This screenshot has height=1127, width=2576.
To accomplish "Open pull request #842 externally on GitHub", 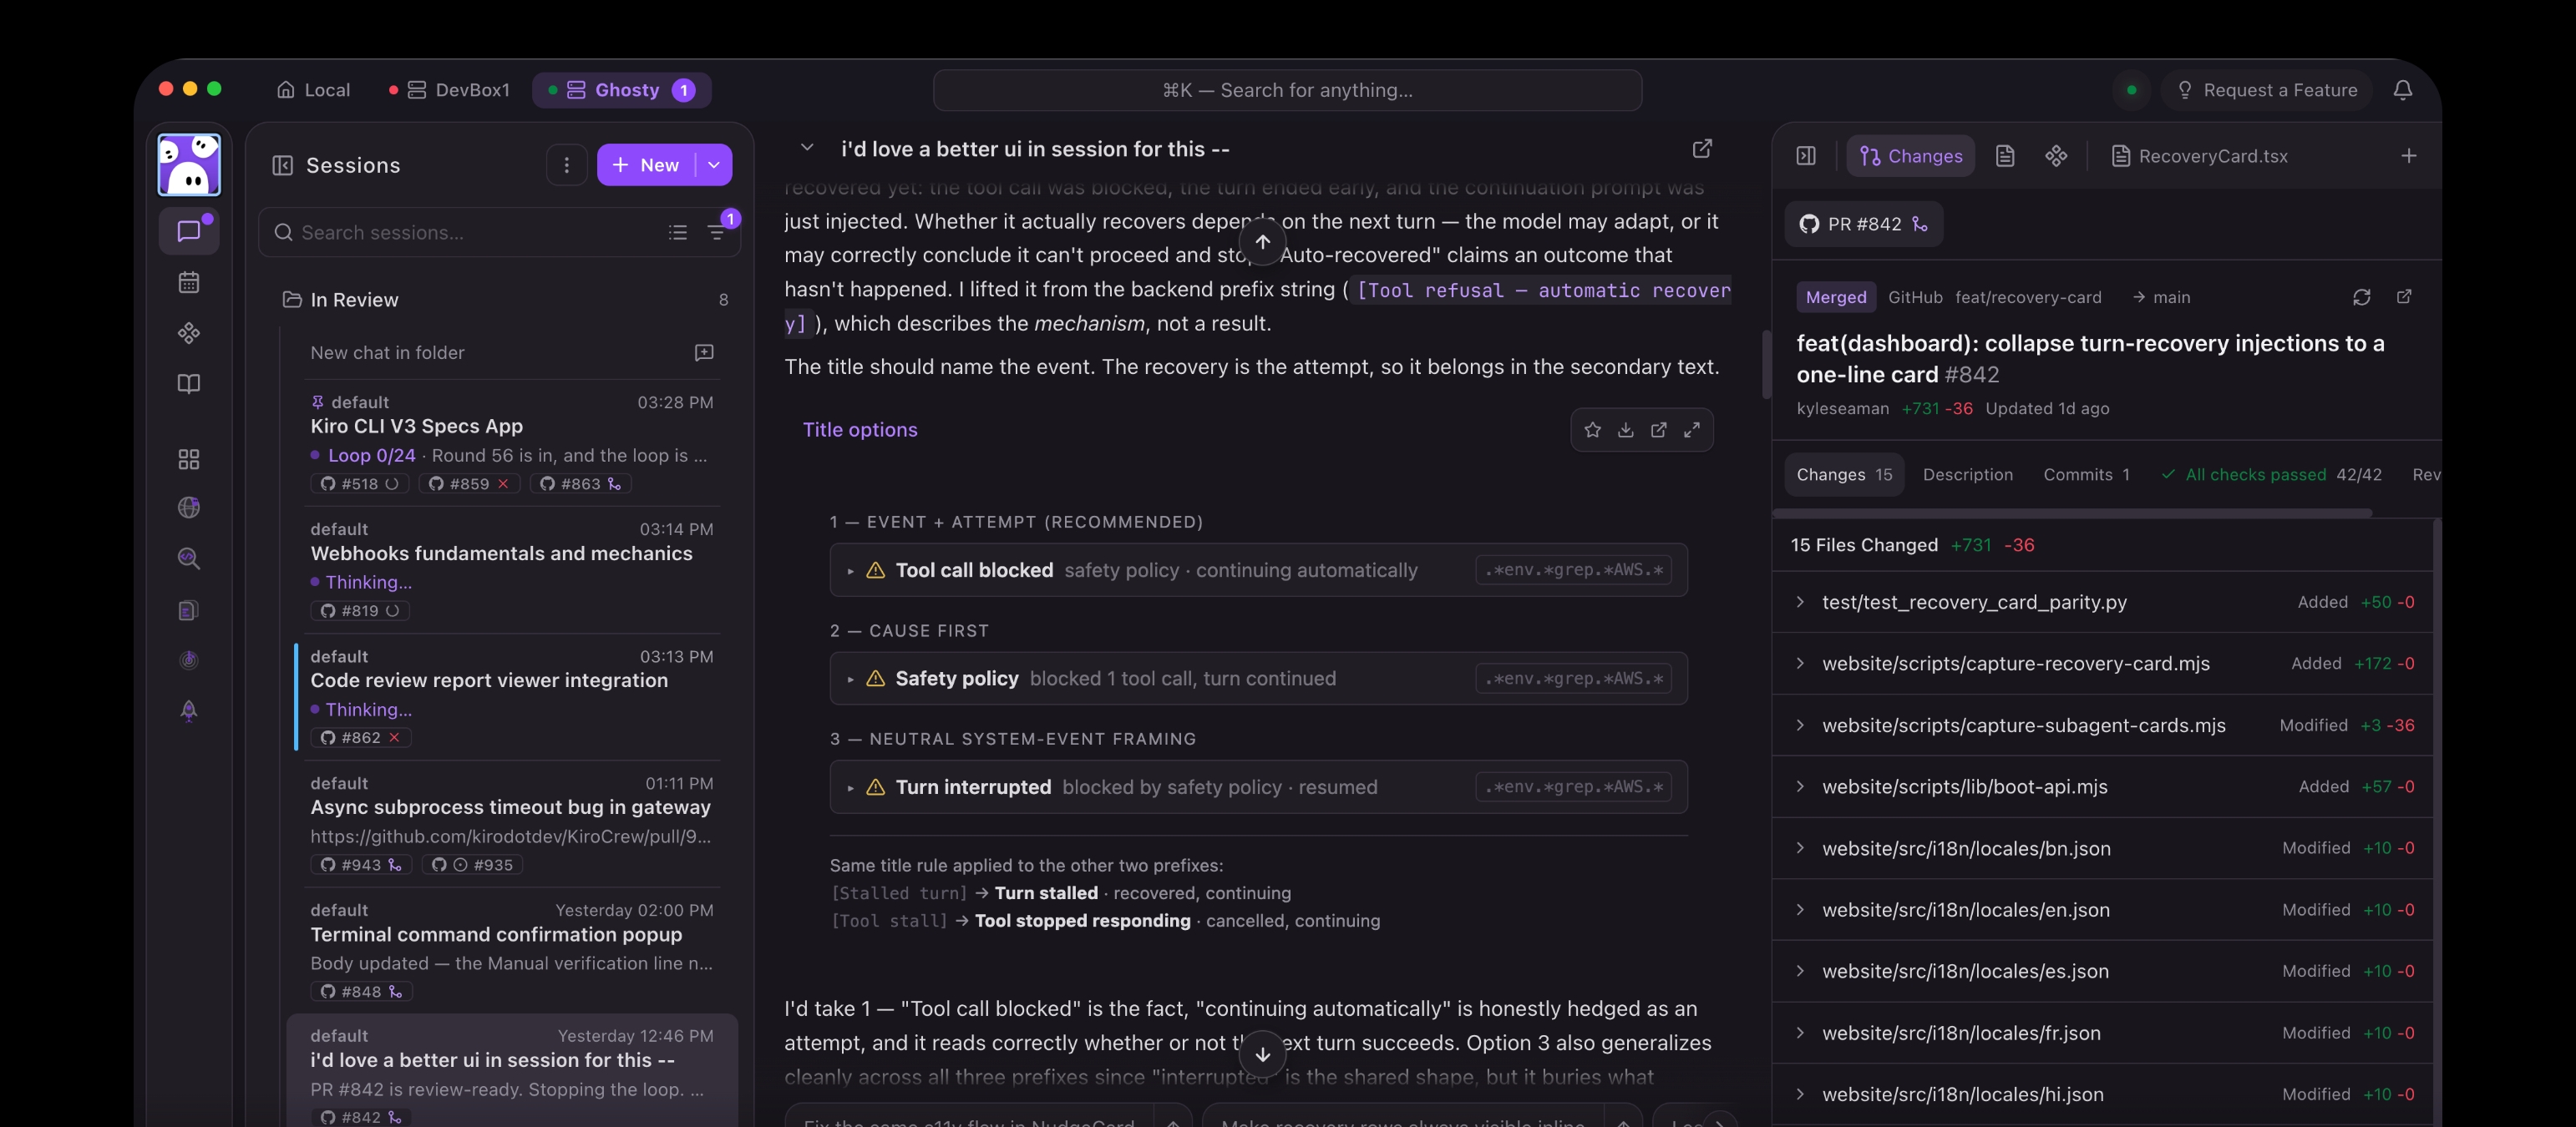I will (2405, 296).
